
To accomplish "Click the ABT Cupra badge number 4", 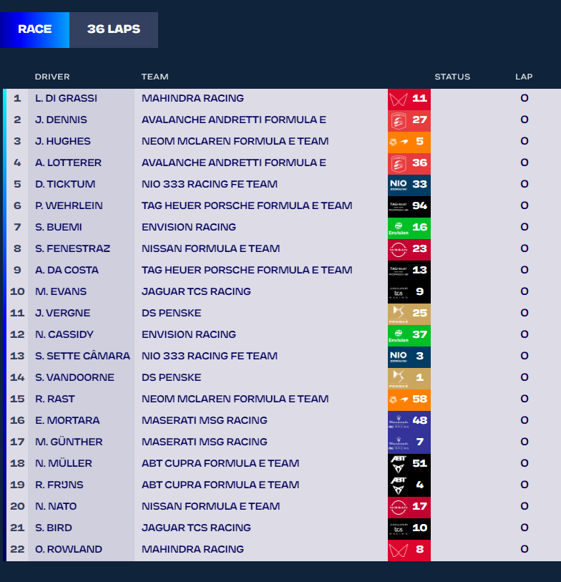I will [409, 486].
